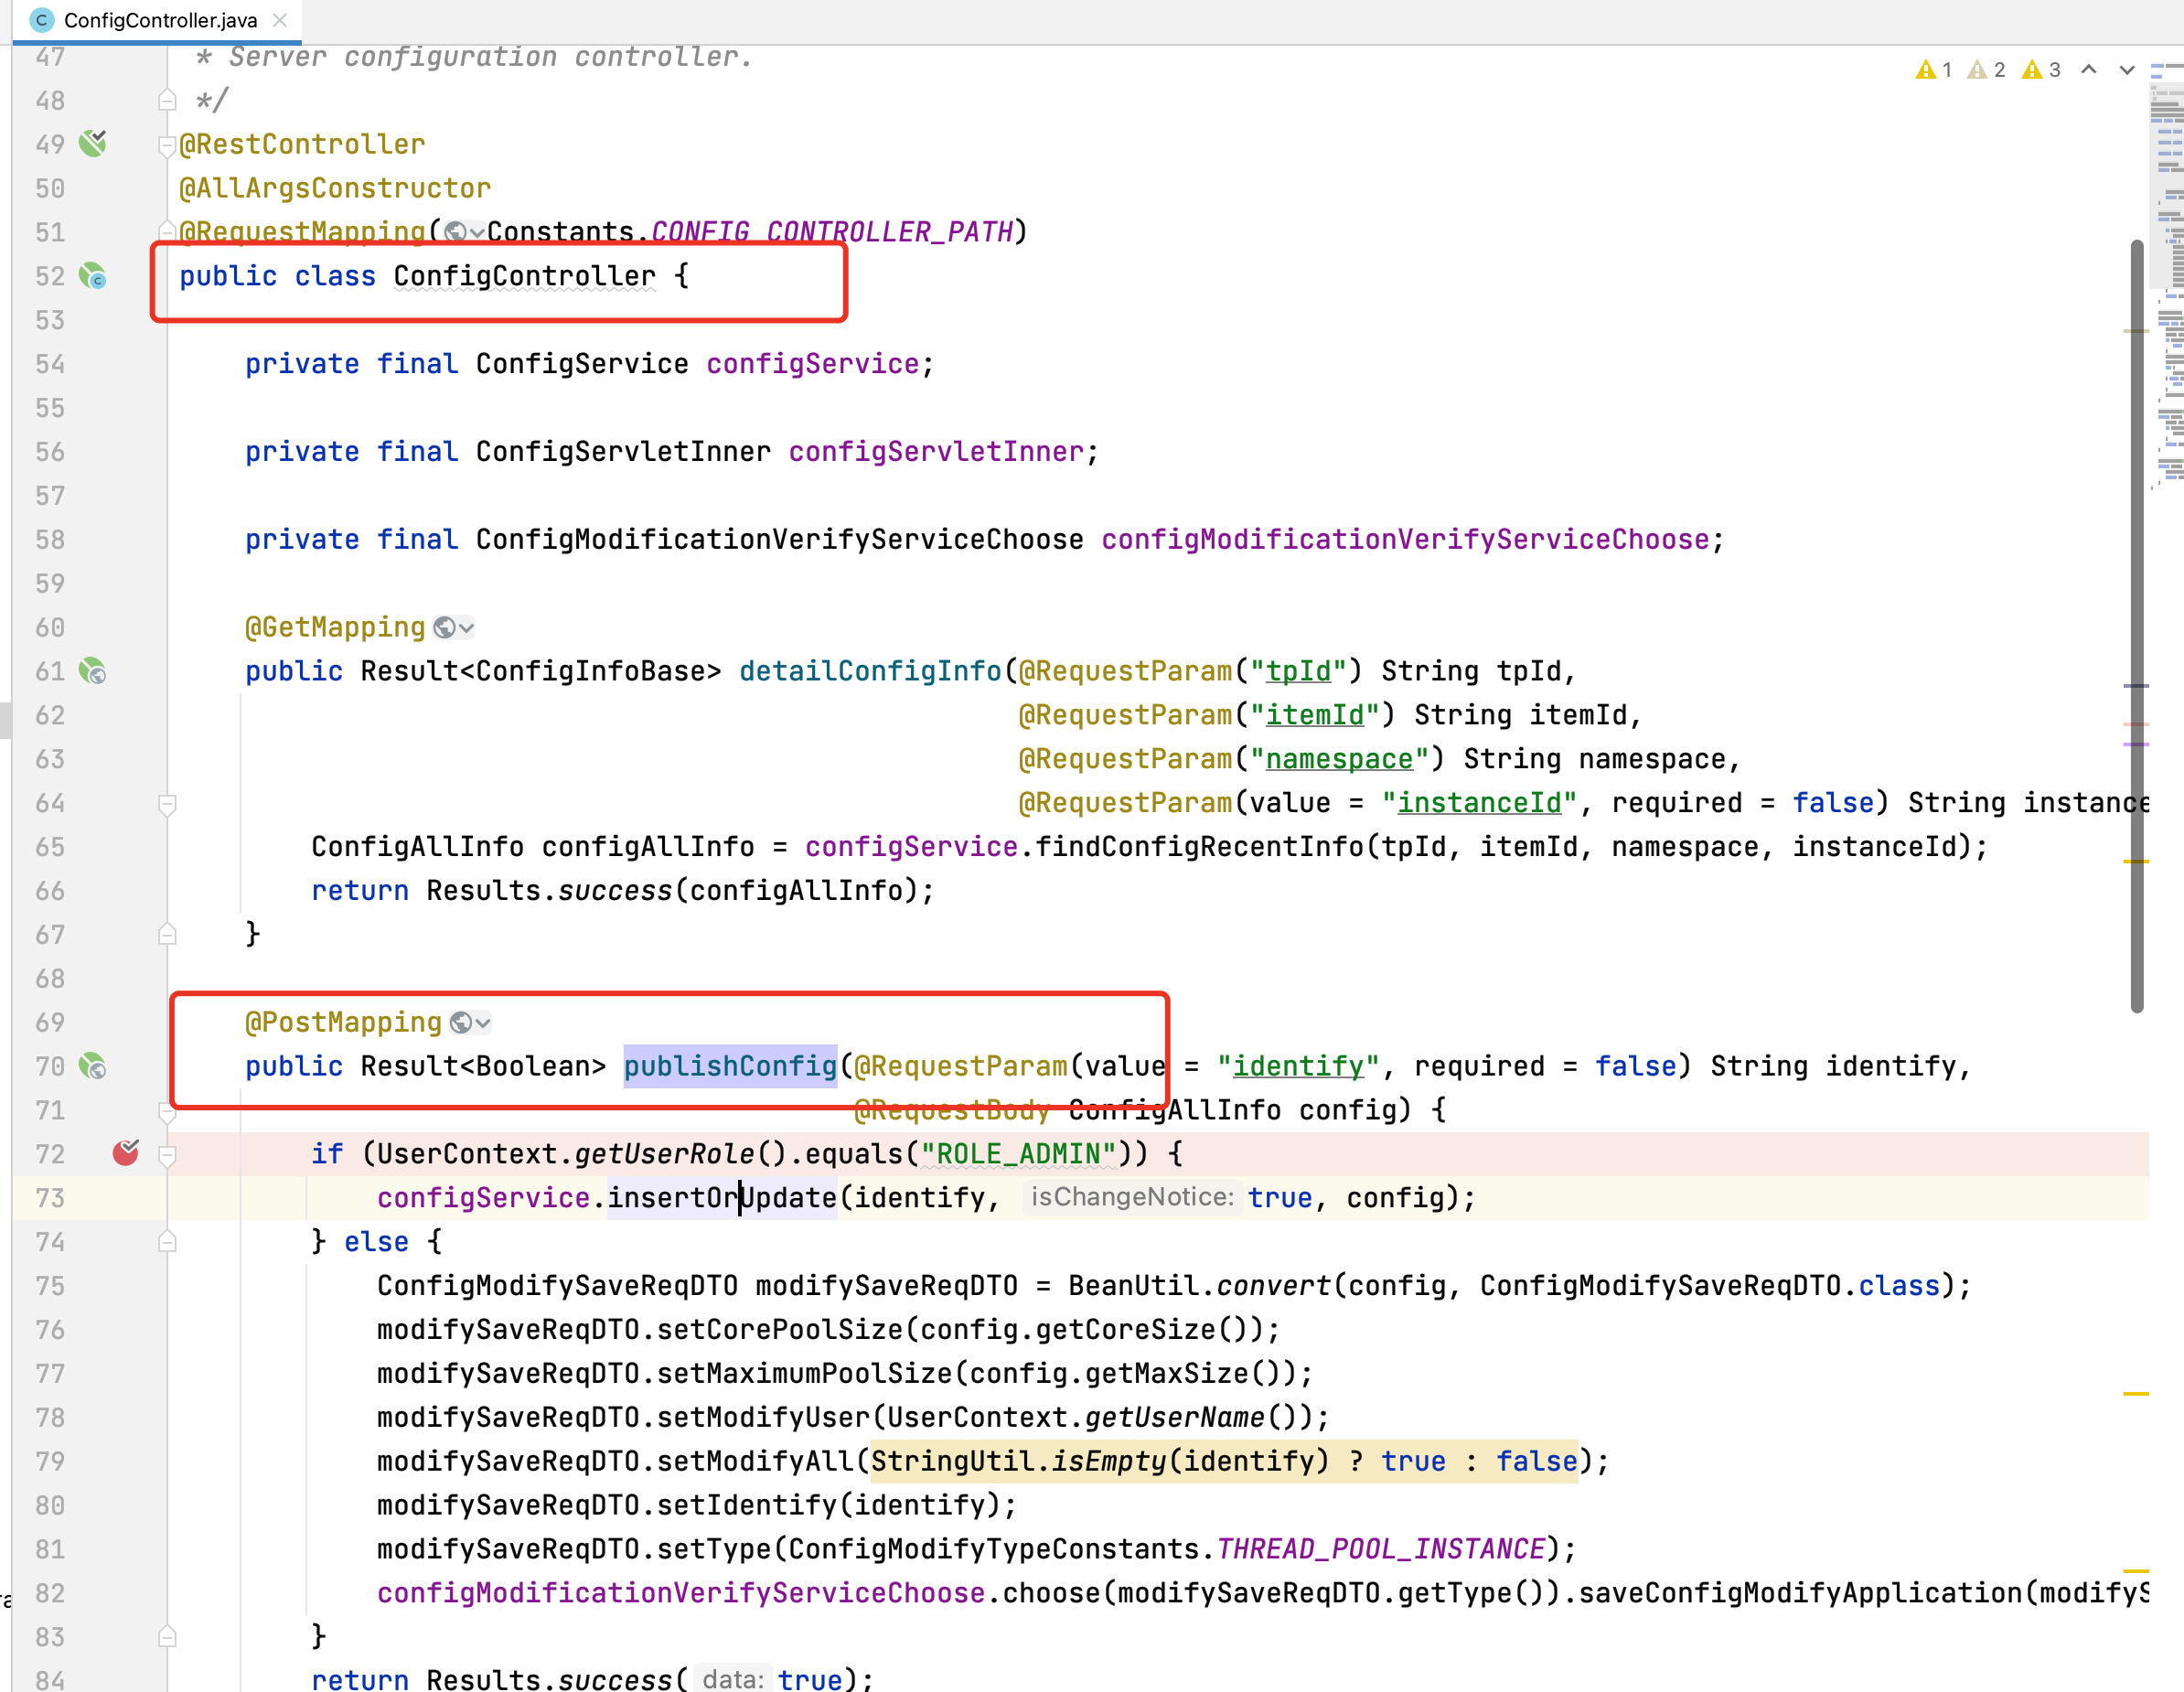The width and height of the screenshot is (2184, 1692).
Task: Collapse the else fold marker on line 74
Action: (167, 1242)
